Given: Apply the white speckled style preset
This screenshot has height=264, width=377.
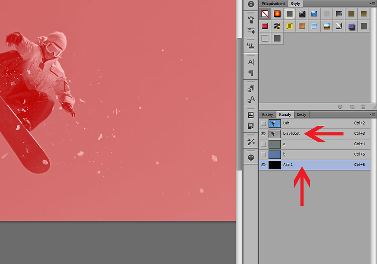Looking at the screenshot, I should (339, 26).
